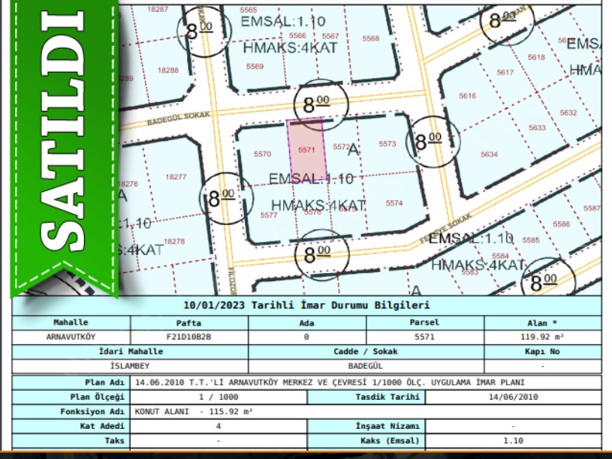The width and height of the screenshot is (612, 459).
Task: Select parcel 5574 on the zoning map
Action: 394,203
